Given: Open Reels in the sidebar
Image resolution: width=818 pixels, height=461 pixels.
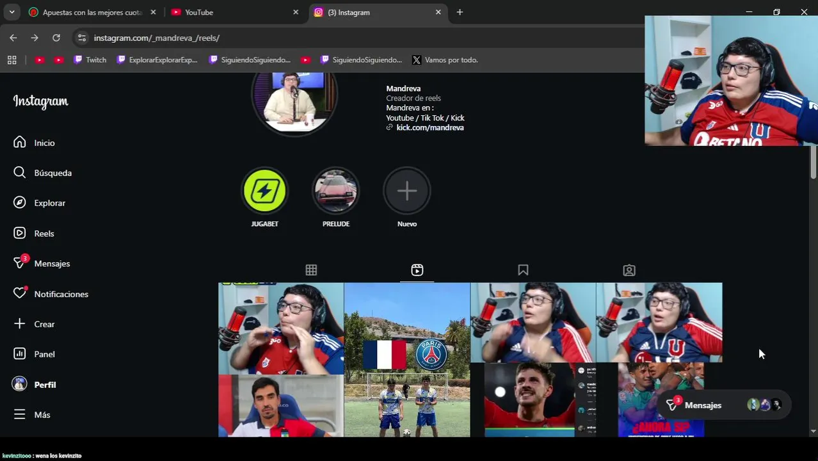Looking at the screenshot, I should 35,233.
